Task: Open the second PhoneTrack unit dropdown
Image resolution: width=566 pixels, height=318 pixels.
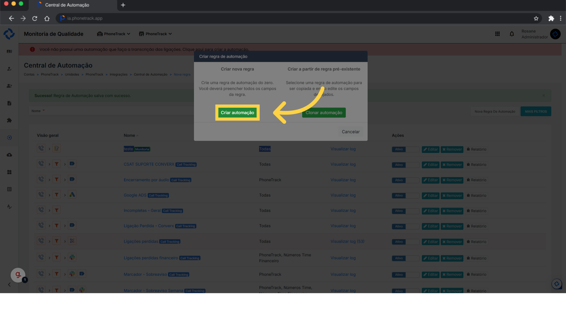Action: click(x=155, y=34)
